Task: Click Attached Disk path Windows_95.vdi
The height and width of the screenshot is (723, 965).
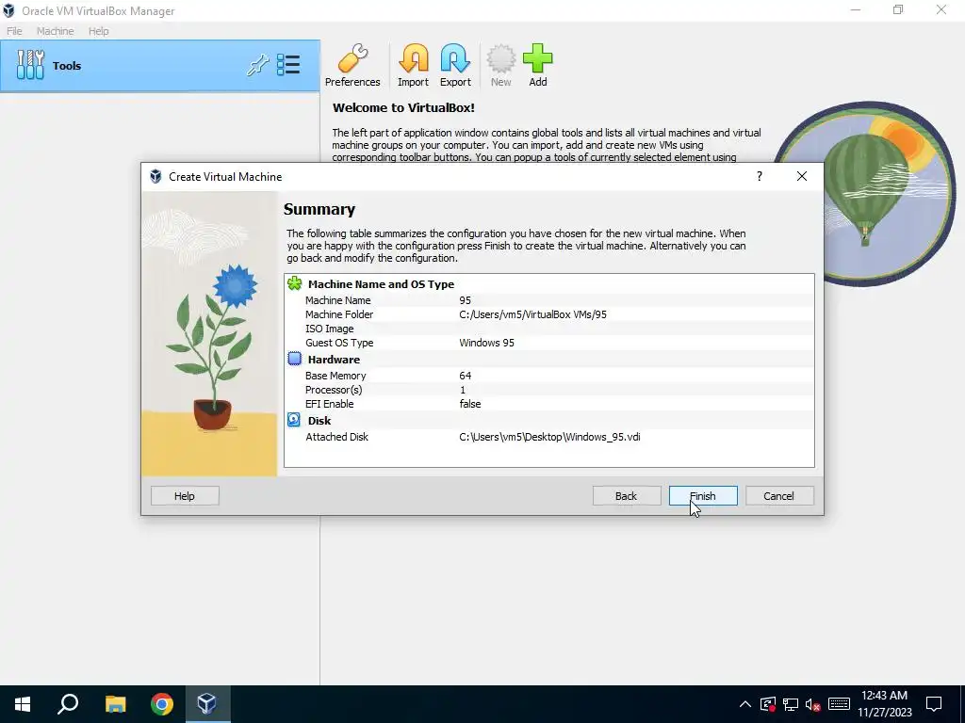Action: point(549,437)
